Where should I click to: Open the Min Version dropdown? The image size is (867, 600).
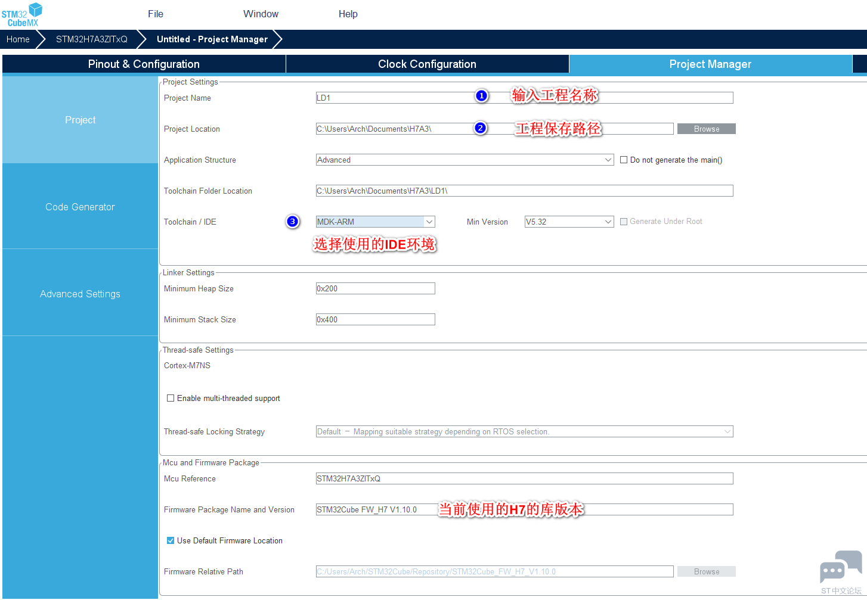point(569,222)
